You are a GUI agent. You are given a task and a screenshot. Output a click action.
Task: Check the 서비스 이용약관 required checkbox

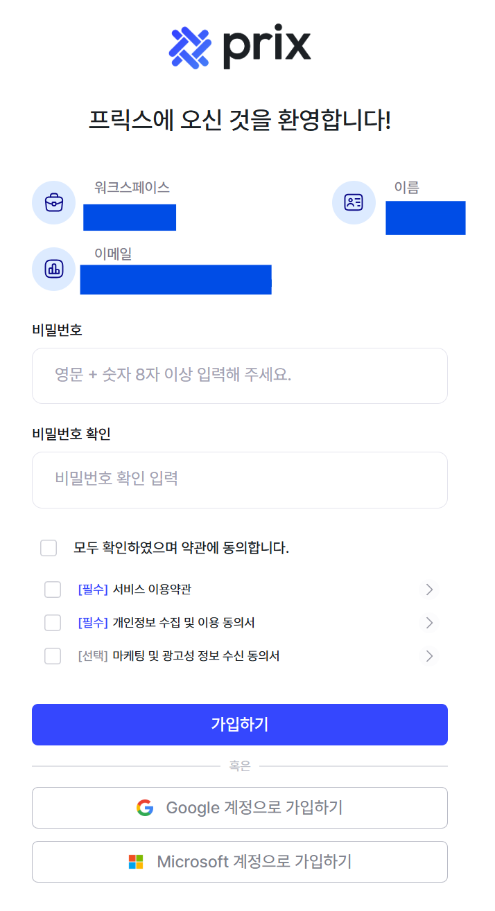53,590
